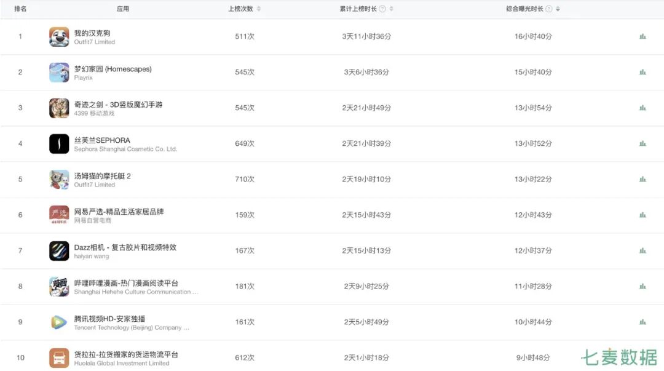Viewport: 664px width, 371px height.
Task: Click 货拉拉 app icon
Action: 59,357
